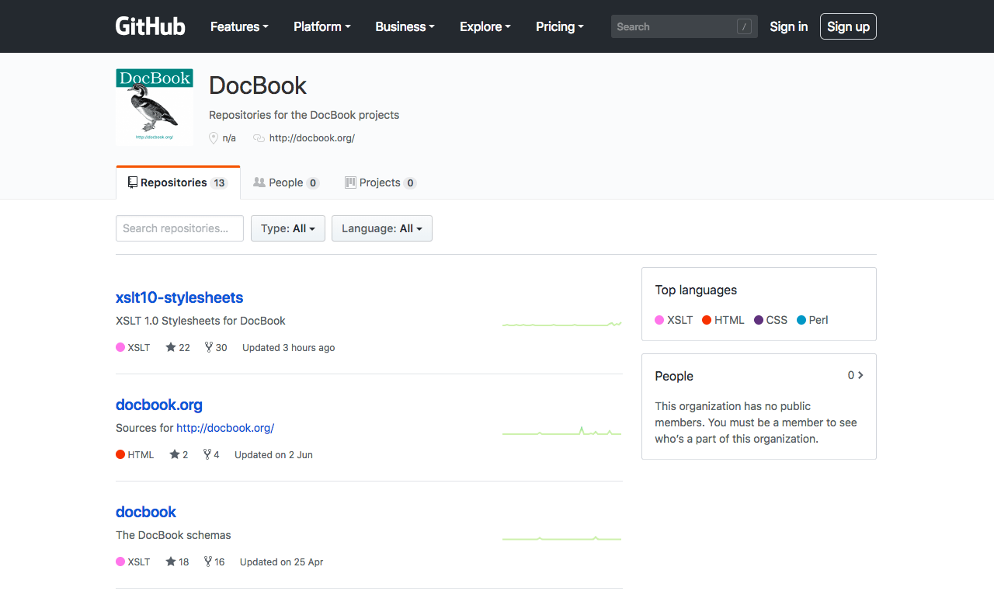Click the fork icon for xslt10-stylesheets

(x=209, y=347)
